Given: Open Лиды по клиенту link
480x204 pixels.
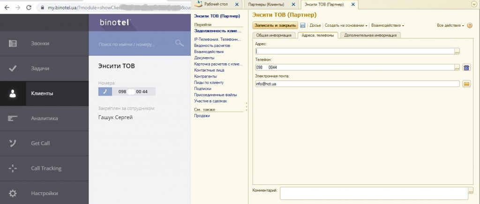Looking at the screenshot, I should [209, 83].
